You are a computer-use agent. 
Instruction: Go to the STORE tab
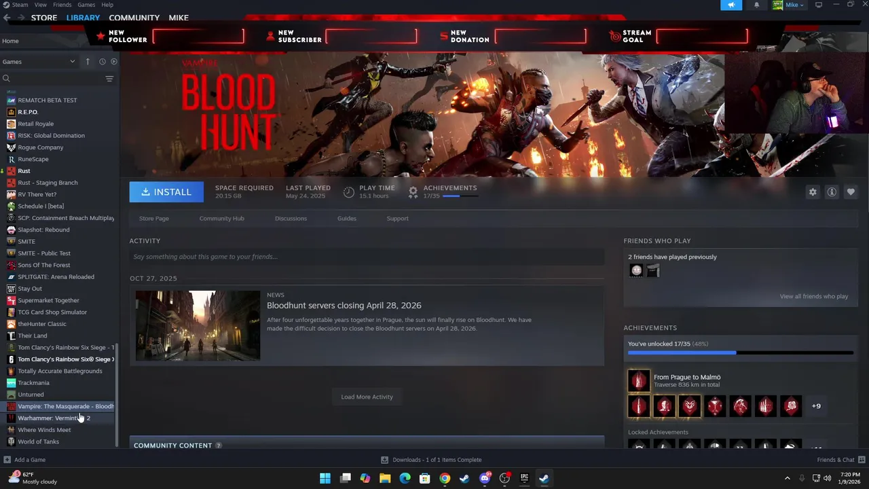point(44,18)
